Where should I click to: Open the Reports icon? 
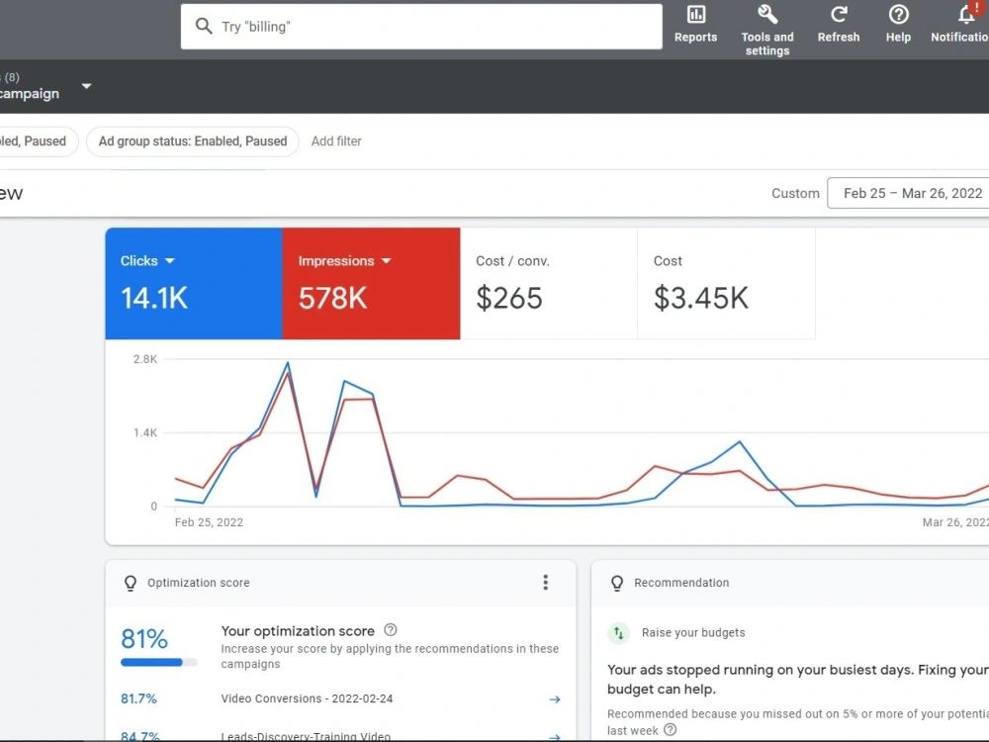pos(695,15)
